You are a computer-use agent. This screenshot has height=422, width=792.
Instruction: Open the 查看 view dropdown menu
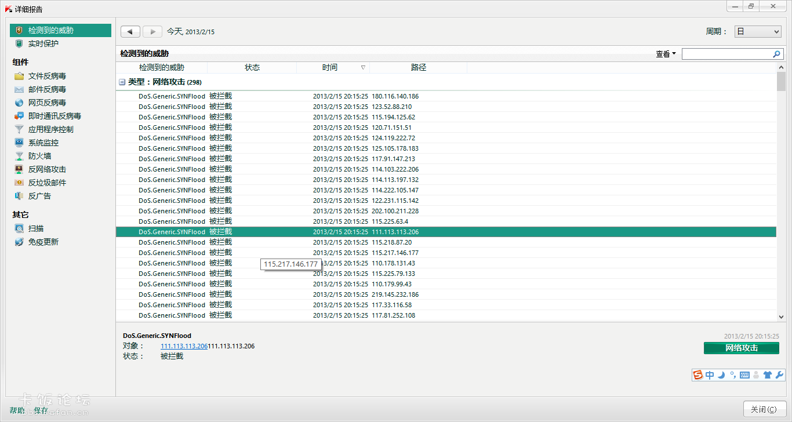tap(666, 54)
